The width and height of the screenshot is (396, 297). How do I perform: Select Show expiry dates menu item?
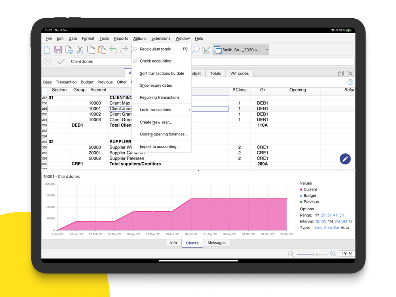pyautogui.click(x=162, y=86)
